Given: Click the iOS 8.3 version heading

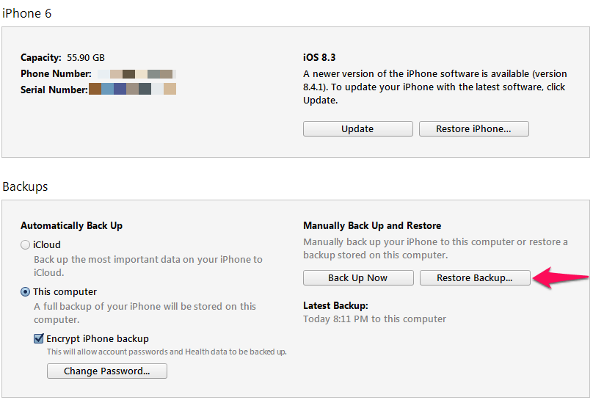Looking at the screenshot, I should (319, 57).
